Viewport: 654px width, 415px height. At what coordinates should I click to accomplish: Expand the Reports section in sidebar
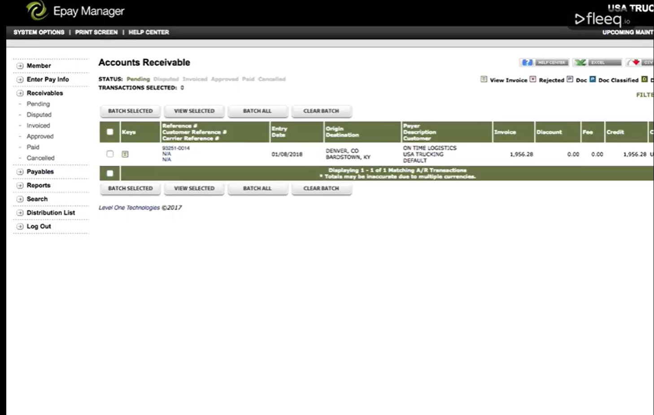point(39,185)
